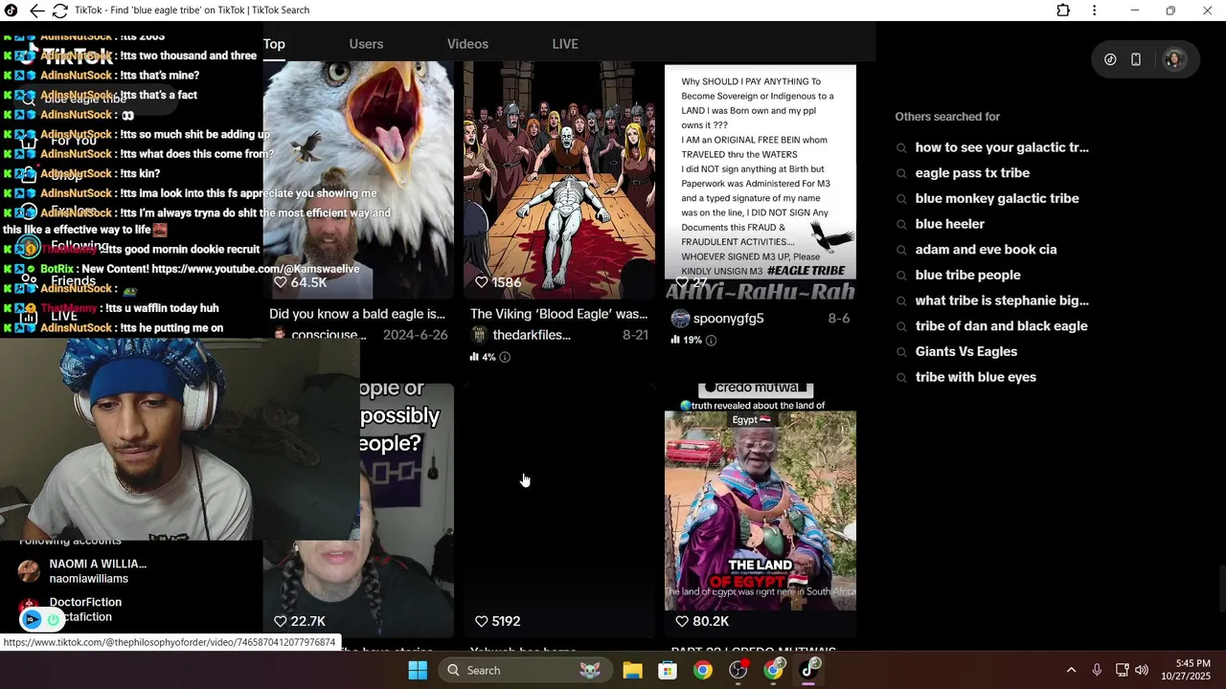Viewport: 1226px width, 689px height.
Task: Open the extensions puzzle icon in title bar
Action: (x=1063, y=11)
